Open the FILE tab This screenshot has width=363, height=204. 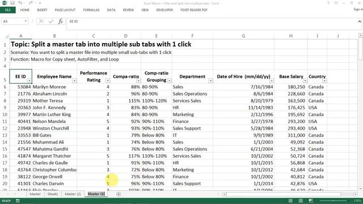8,10
